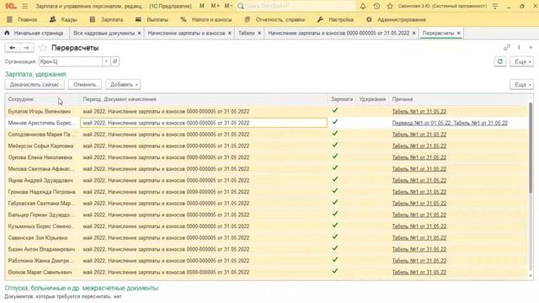
Task: Open the form's vertical dots menu
Action: coord(519,48)
